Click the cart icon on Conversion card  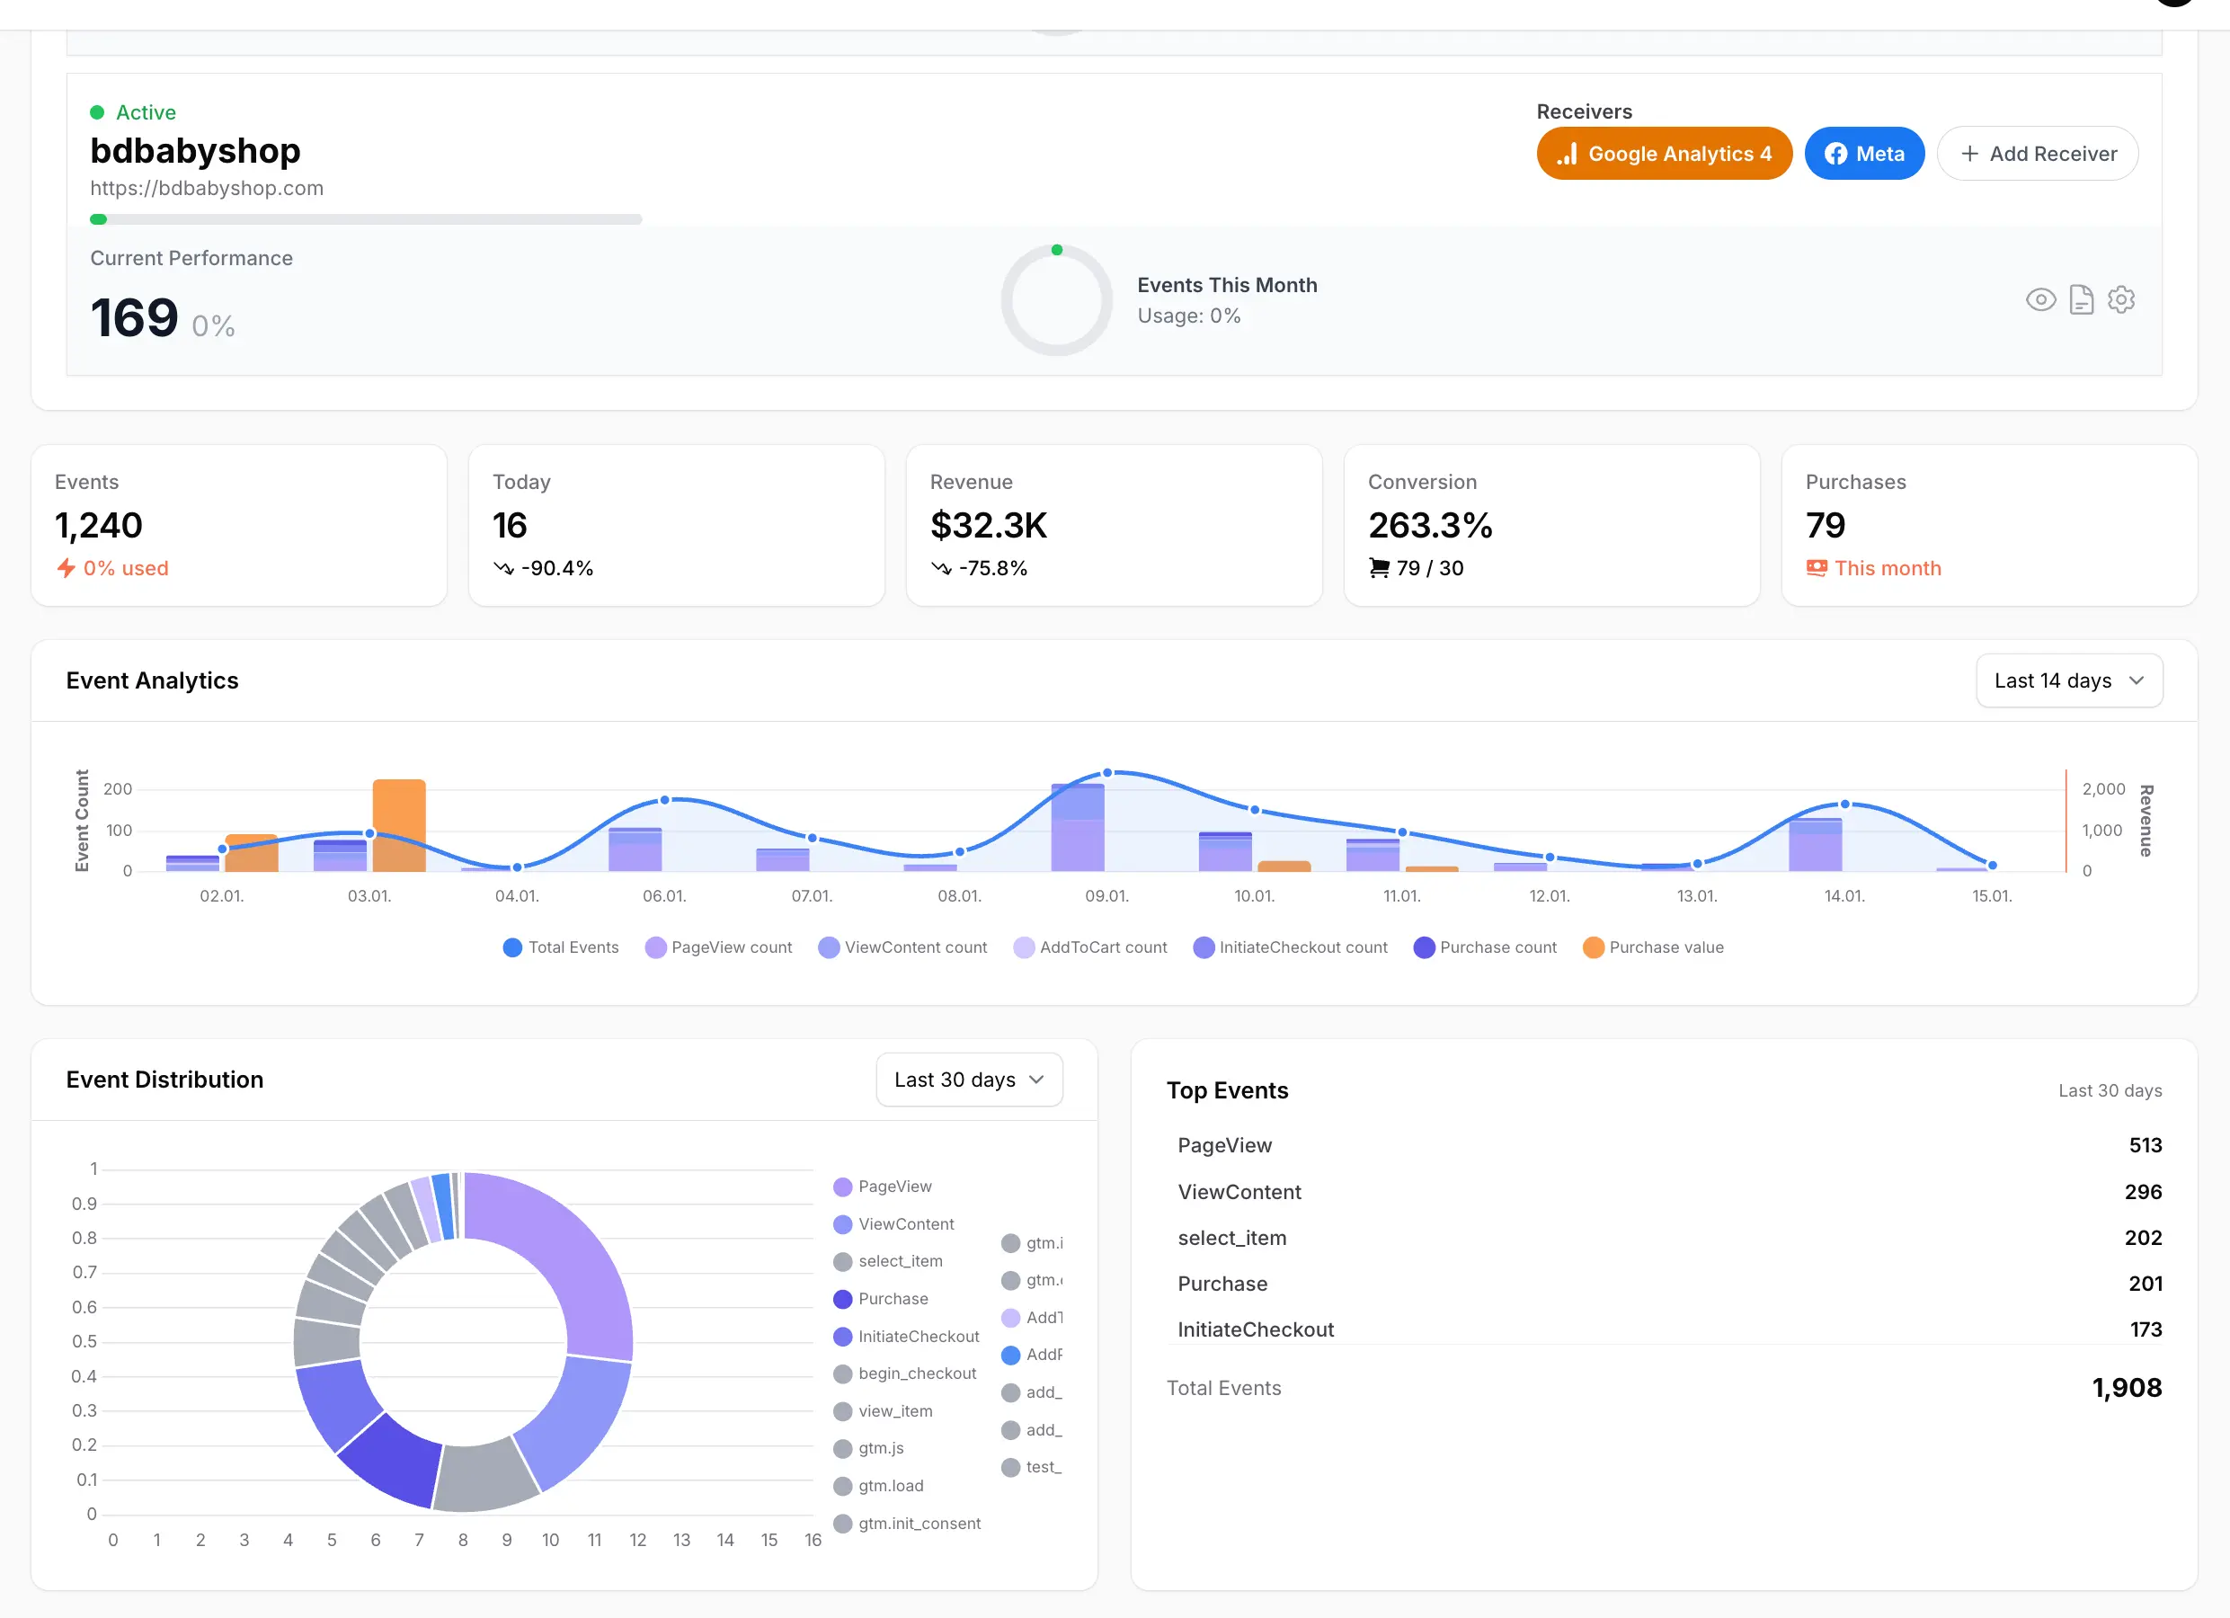1379,567
